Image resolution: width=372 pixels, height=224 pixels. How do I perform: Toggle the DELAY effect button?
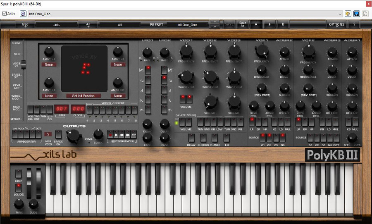(x=191, y=138)
